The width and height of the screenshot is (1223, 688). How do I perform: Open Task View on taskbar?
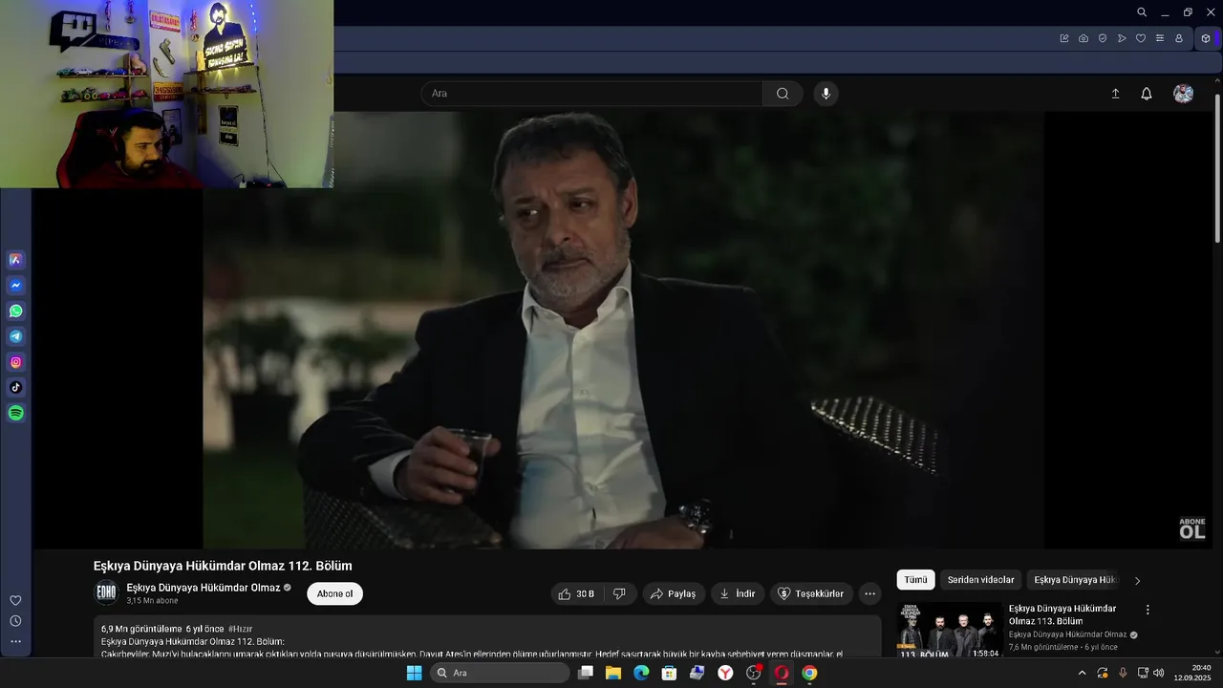point(586,673)
